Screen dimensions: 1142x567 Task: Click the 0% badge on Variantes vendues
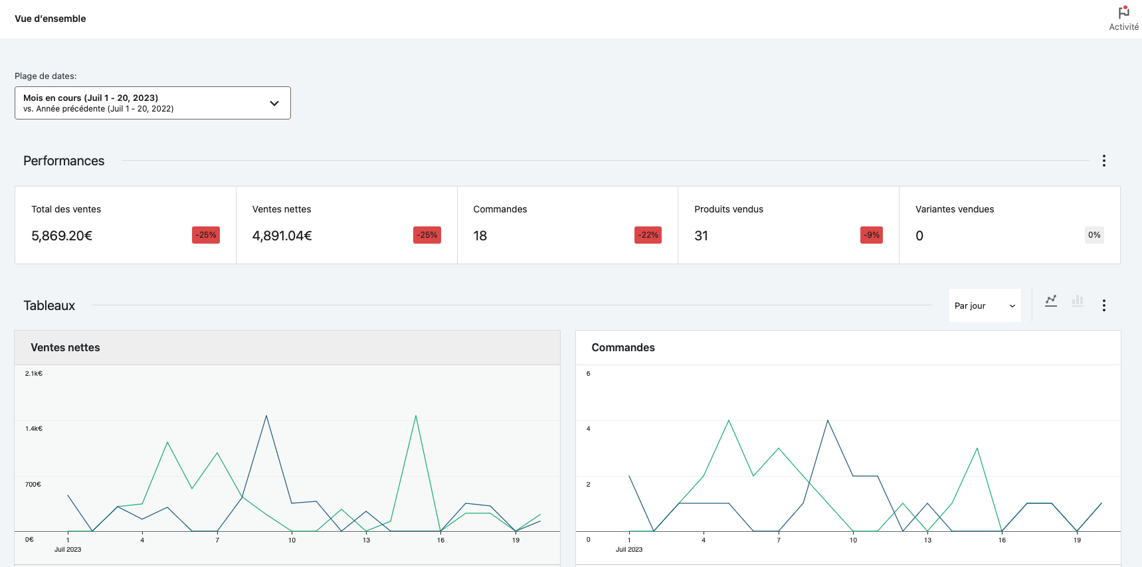point(1094,235)
